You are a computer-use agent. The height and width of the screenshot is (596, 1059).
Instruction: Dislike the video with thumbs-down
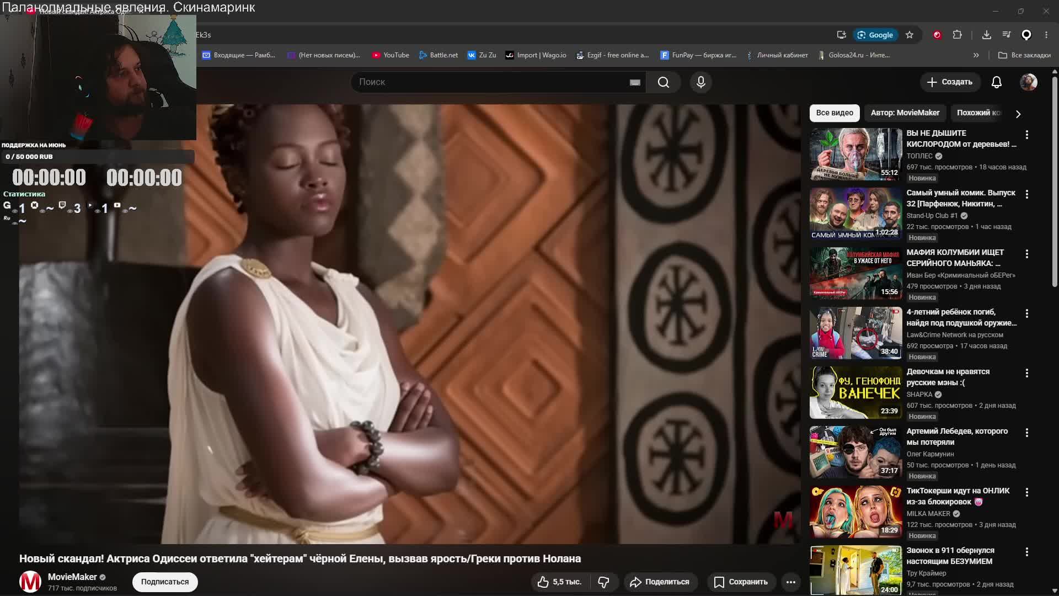click(x=604, y=582)
